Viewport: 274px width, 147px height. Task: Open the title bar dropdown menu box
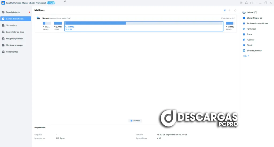click(252, 3)
